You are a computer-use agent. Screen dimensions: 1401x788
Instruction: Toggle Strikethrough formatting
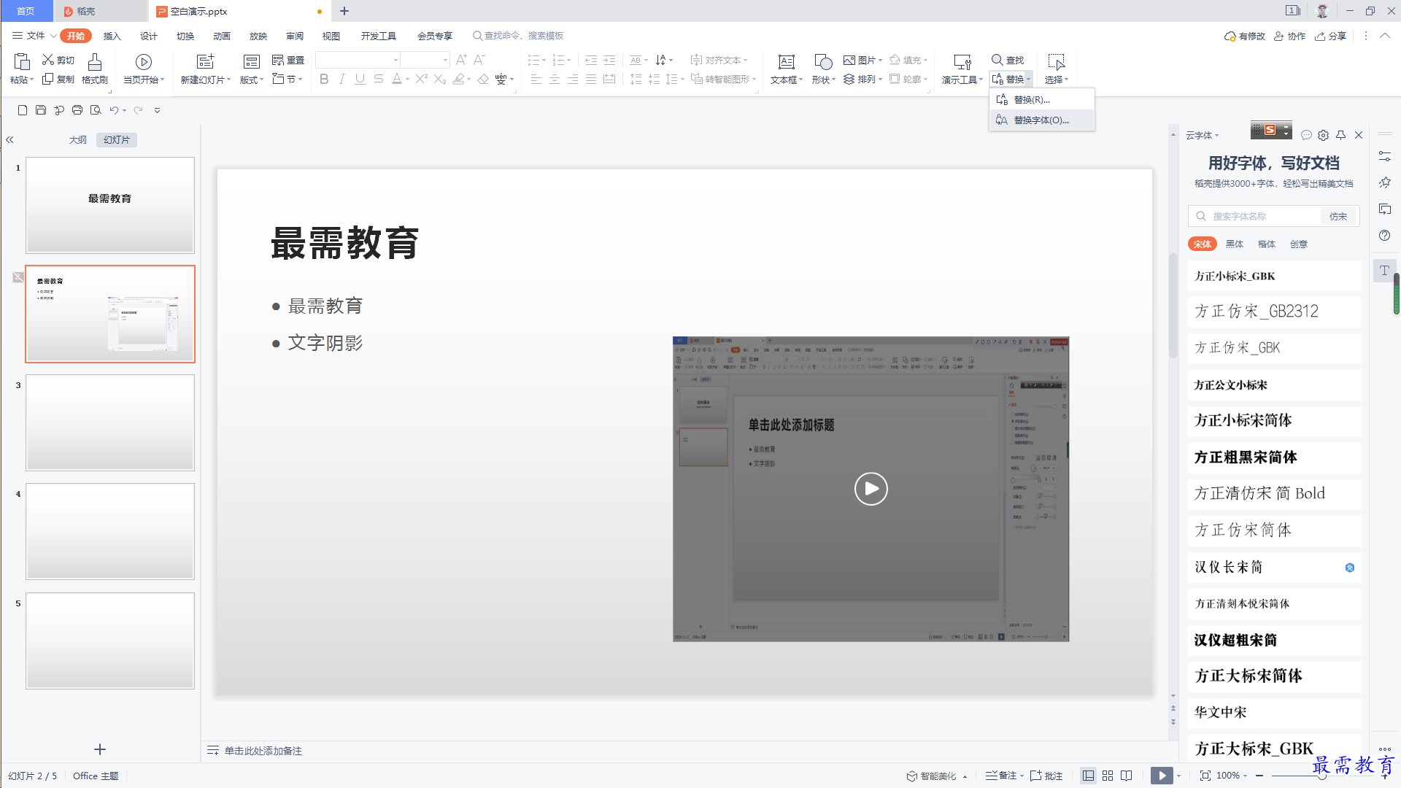click(378, 79)
